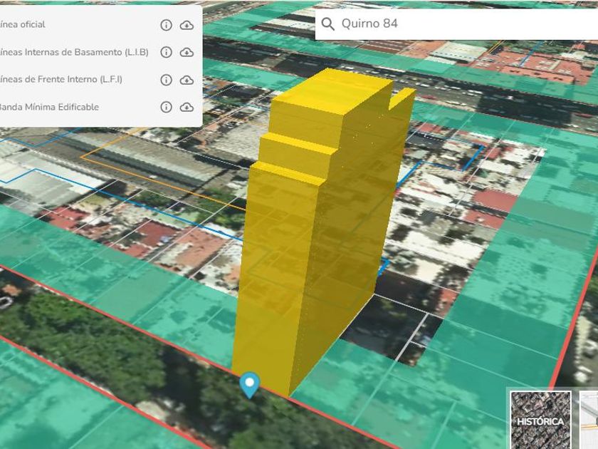Download the Línea oficial layer
Screen dimensions: 598x449
coord(187,25)
